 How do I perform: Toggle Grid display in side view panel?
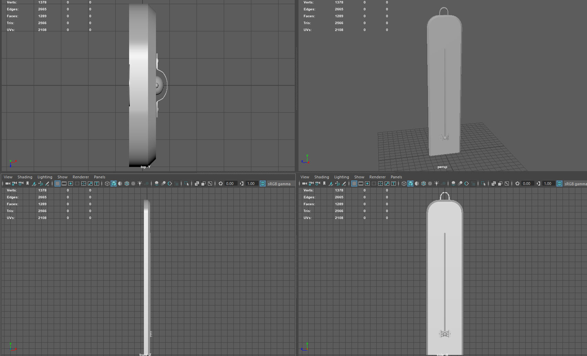pyautogui.click(x=354, y=184)
